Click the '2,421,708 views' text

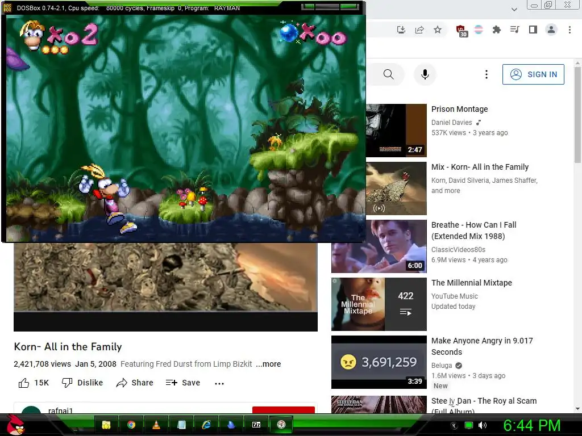[x=42, y=364]
